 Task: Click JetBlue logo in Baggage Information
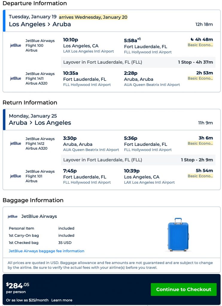tap(13, 217)
